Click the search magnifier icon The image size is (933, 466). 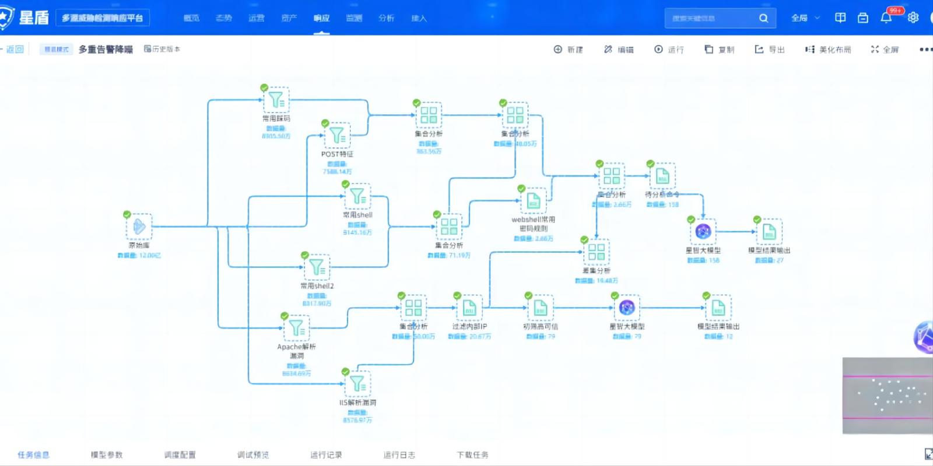coord(763,18)
